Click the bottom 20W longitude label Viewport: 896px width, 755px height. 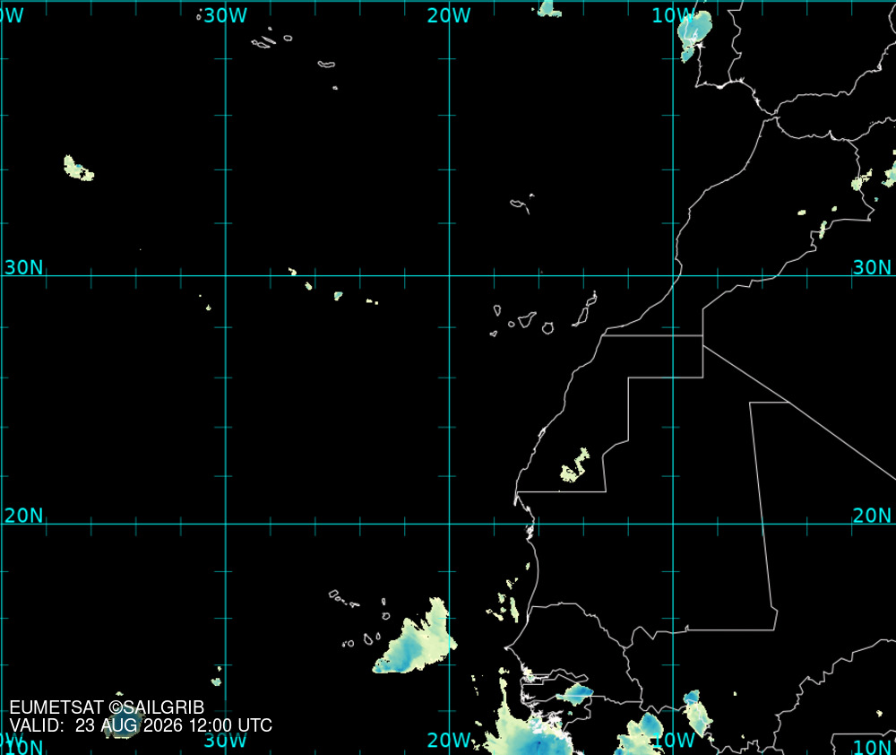[449, 740]
